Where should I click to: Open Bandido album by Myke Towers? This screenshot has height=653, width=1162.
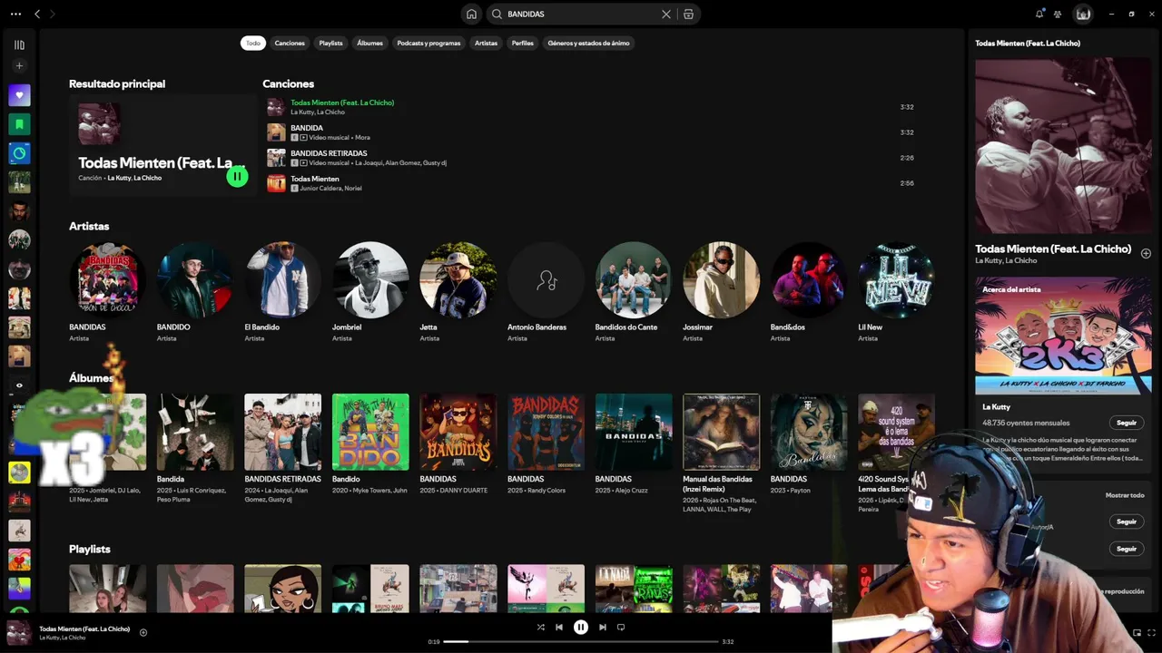click(x=370, y=432)
